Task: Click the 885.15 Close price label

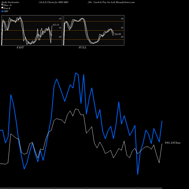Action: pos(173,143)
